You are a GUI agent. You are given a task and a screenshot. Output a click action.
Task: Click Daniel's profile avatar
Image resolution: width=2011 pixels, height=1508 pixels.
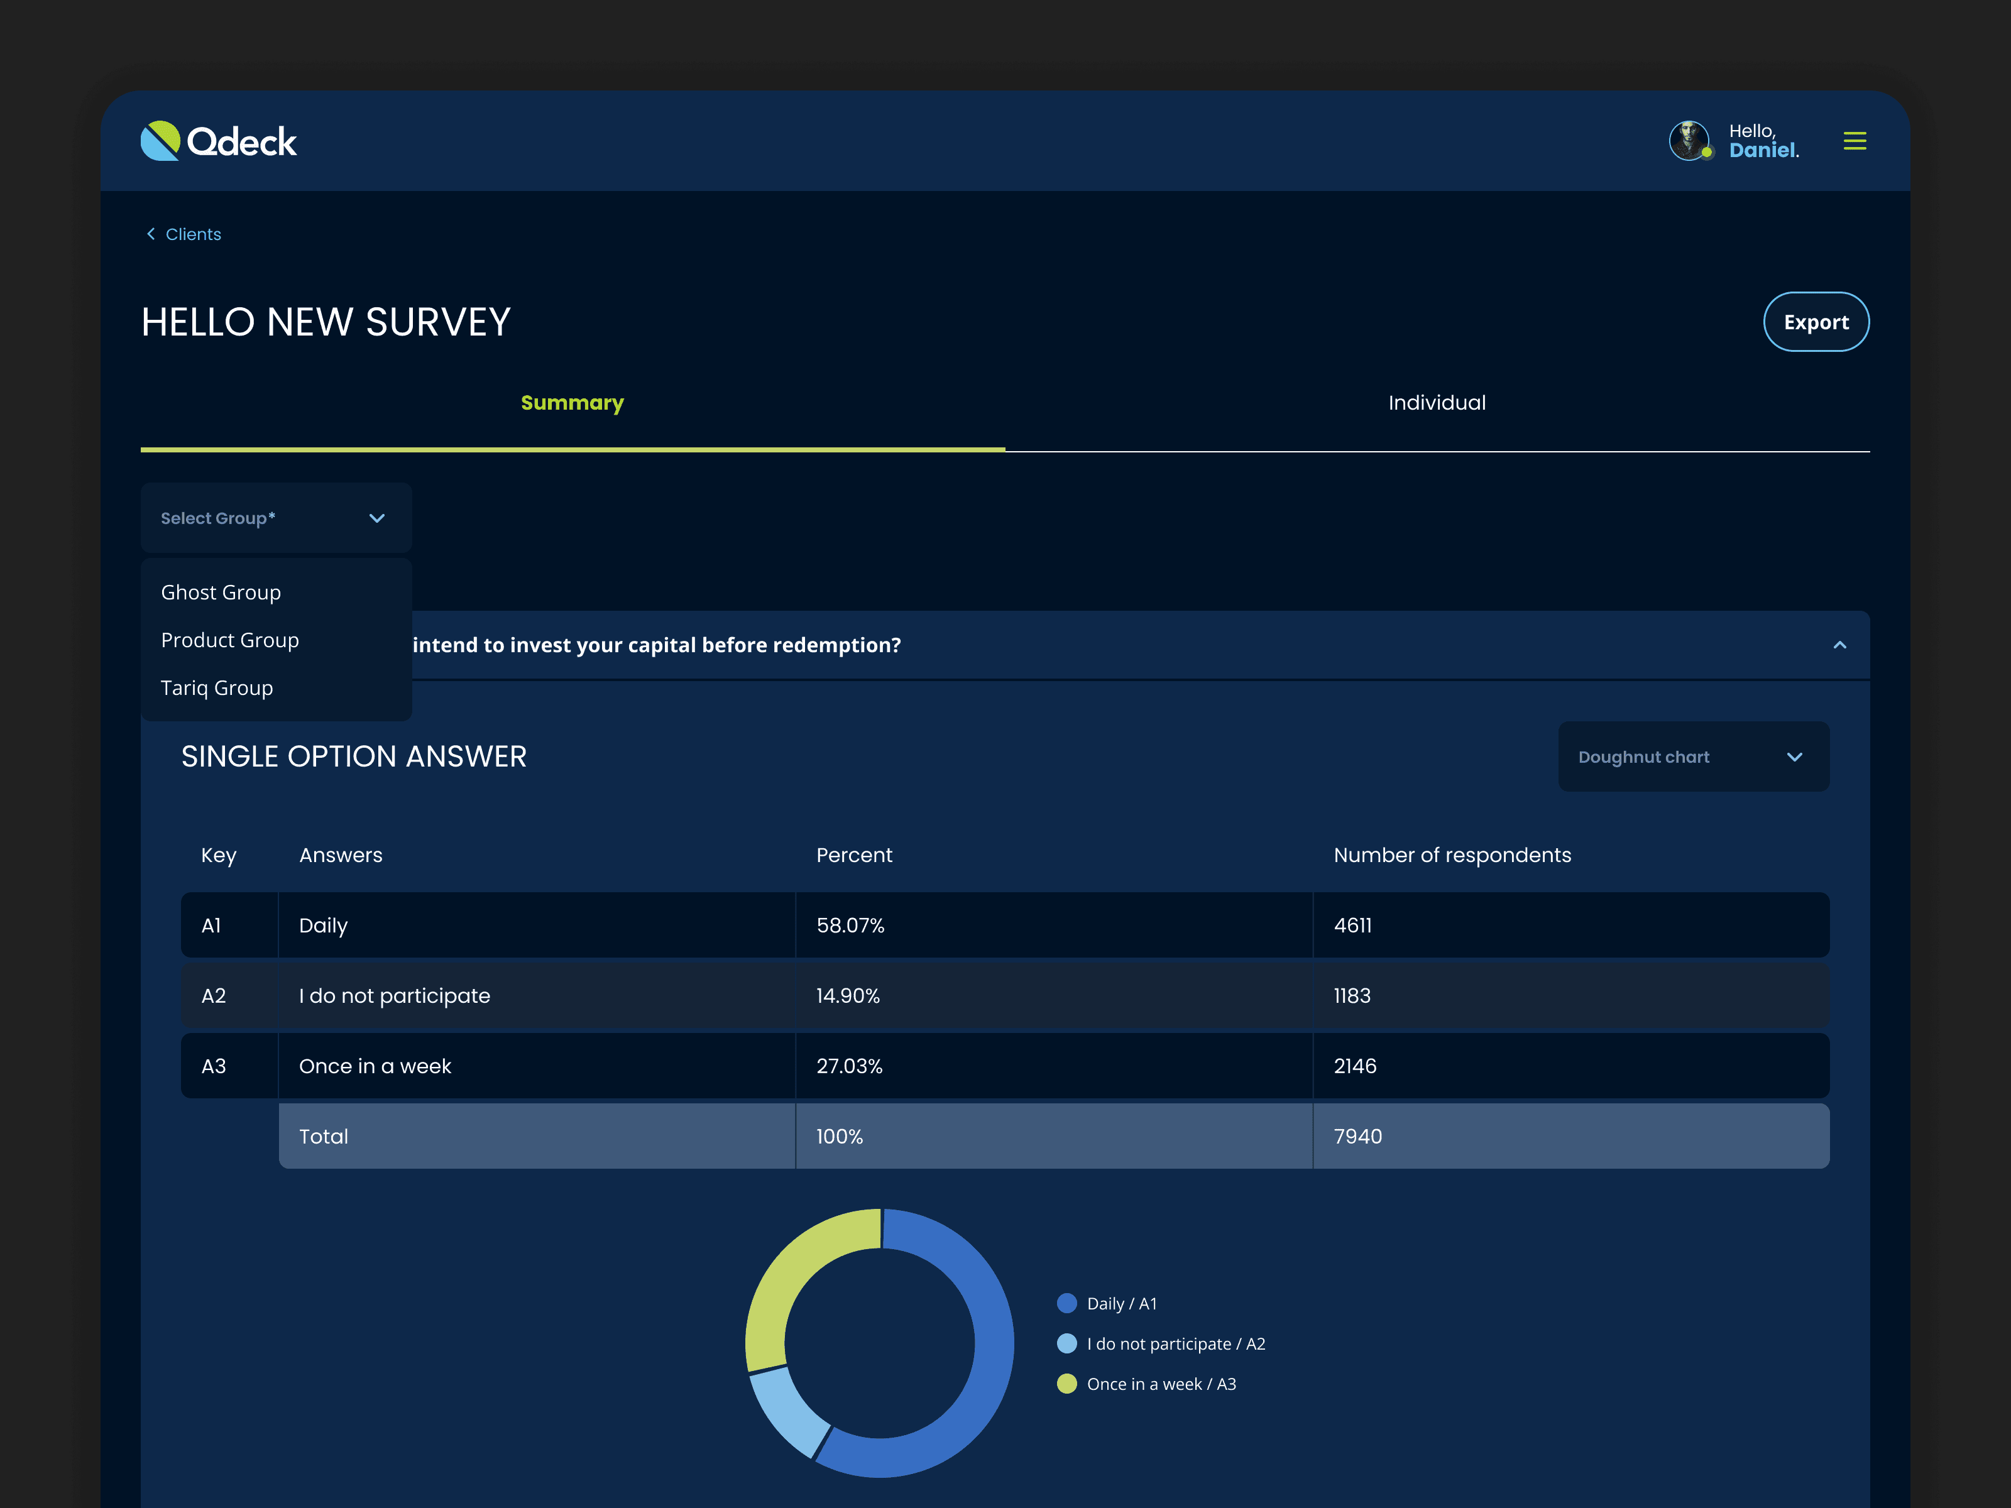[x=1689, y=141]
